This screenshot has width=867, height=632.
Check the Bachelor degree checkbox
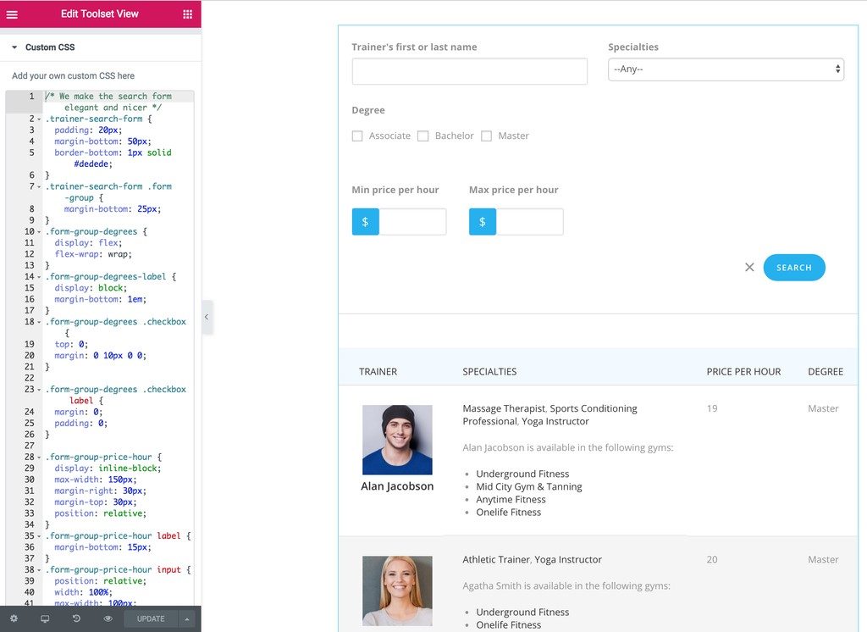423,136
